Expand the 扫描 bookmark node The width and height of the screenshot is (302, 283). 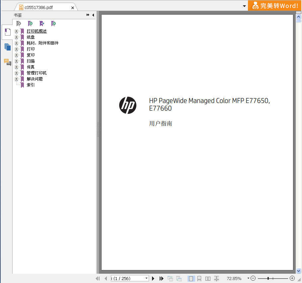click(16, 61)
